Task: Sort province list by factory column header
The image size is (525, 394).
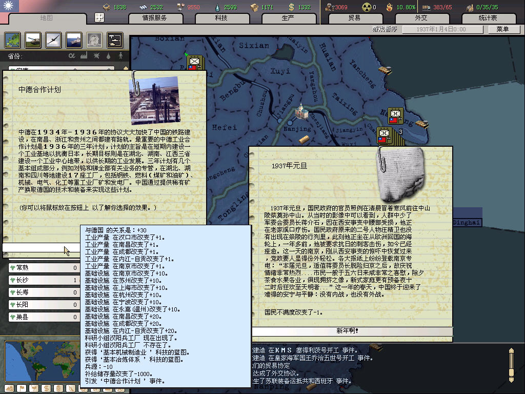Action: pos(84,55)
